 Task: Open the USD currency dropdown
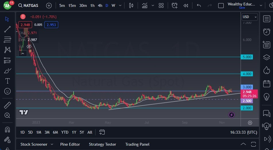pos(250,17)
